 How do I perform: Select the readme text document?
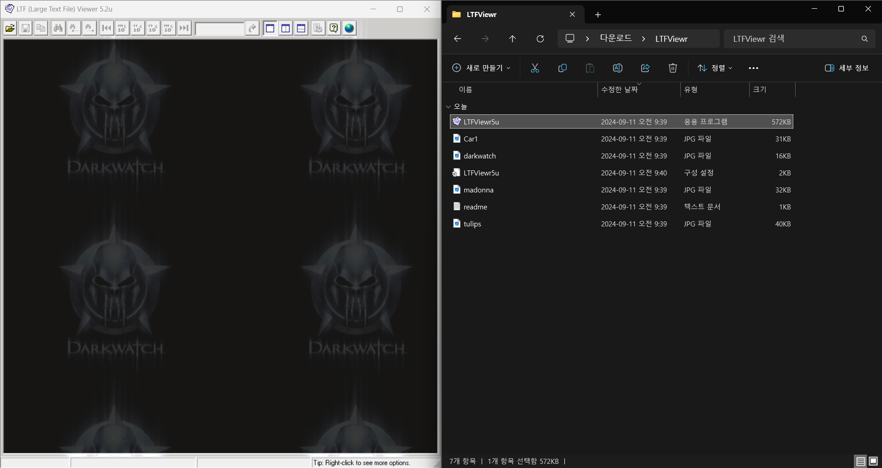coord(621,207)
